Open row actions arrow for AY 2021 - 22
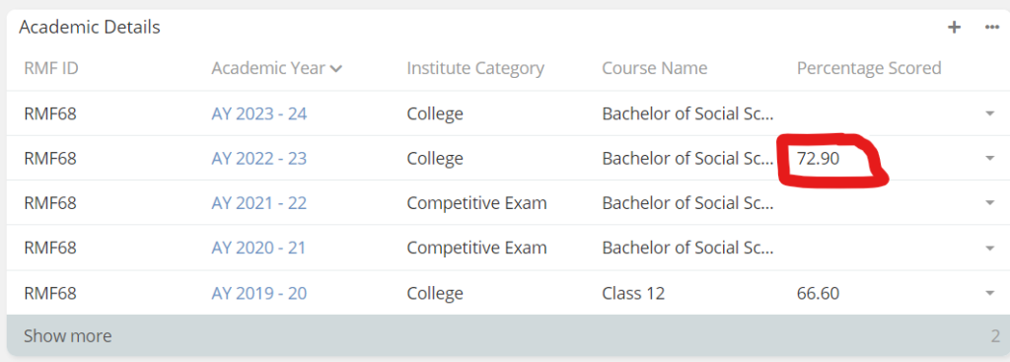Image resolution: width=1010 pixels, height=362 pixels. [x=990, y=203]
